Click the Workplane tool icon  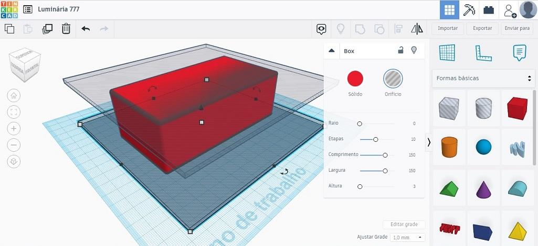tap(447, 53)
